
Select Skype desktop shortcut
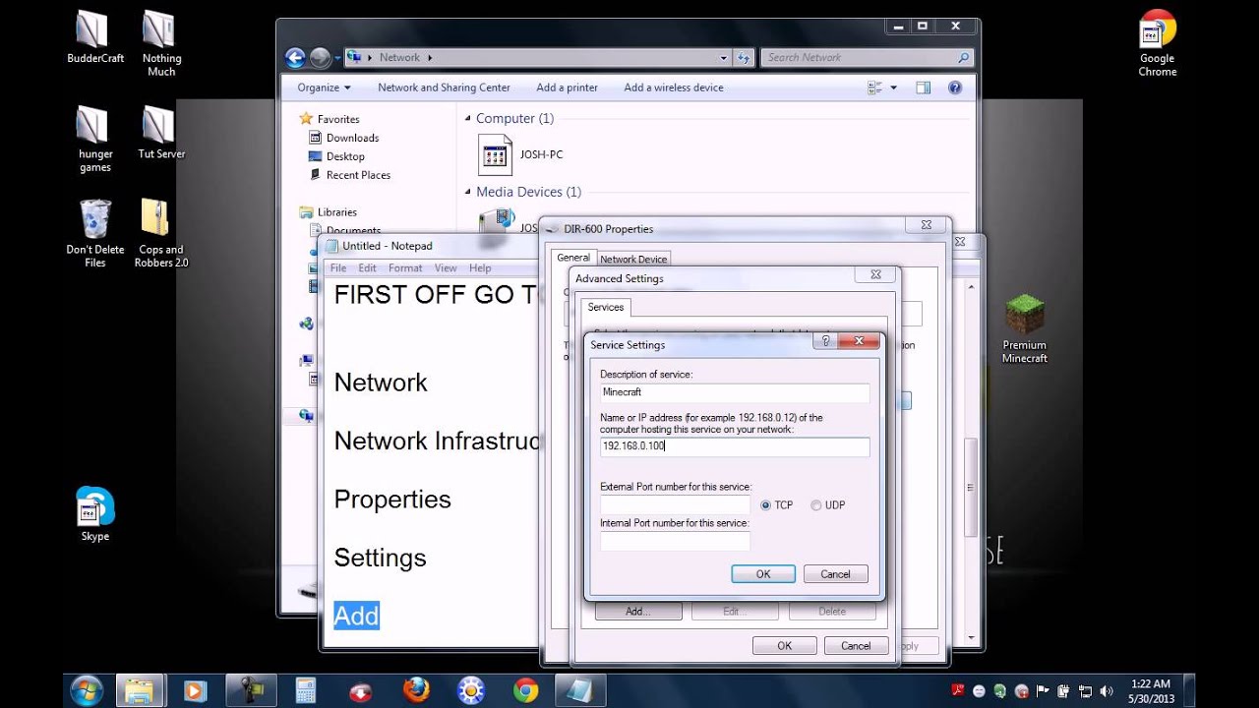[x=95, y=514]
